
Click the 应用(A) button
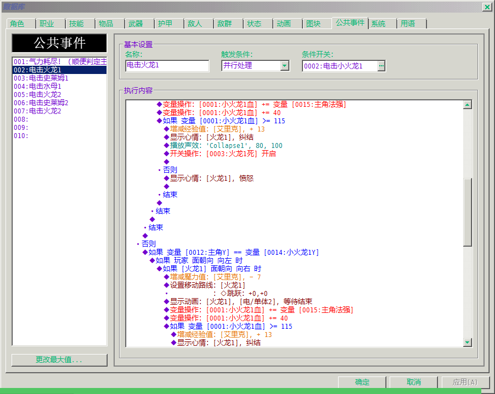click(465, 382)
